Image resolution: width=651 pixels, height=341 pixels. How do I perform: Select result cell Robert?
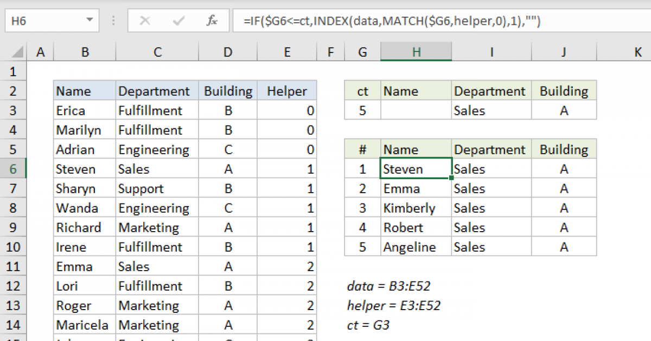pyautogui.click(x=416, y=227)
